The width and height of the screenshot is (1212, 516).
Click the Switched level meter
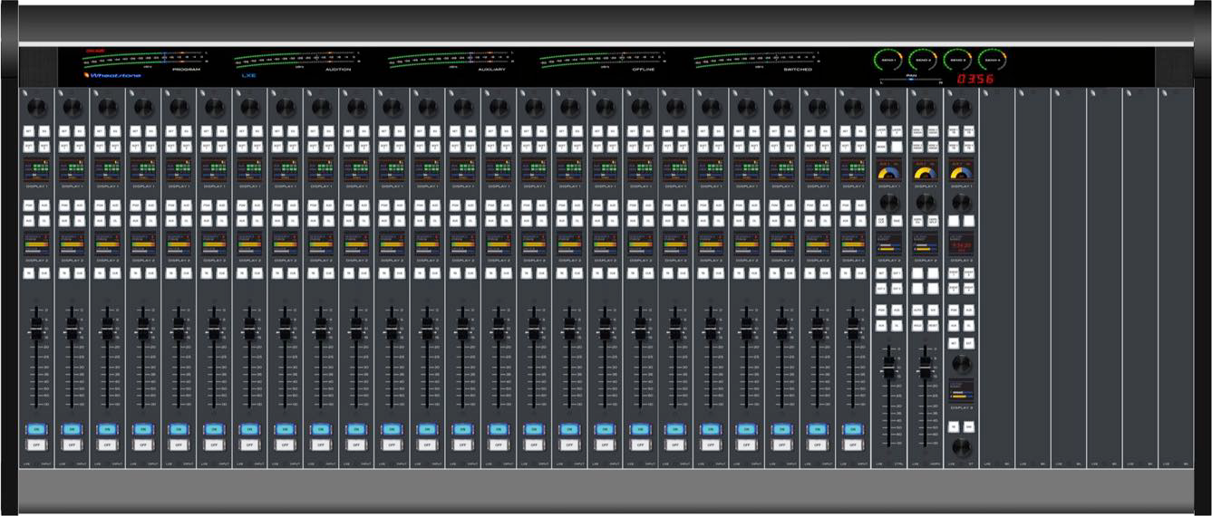pos(754,61)
